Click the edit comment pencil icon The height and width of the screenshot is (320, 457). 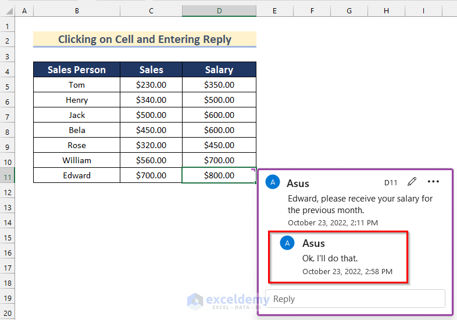(412, 182)
